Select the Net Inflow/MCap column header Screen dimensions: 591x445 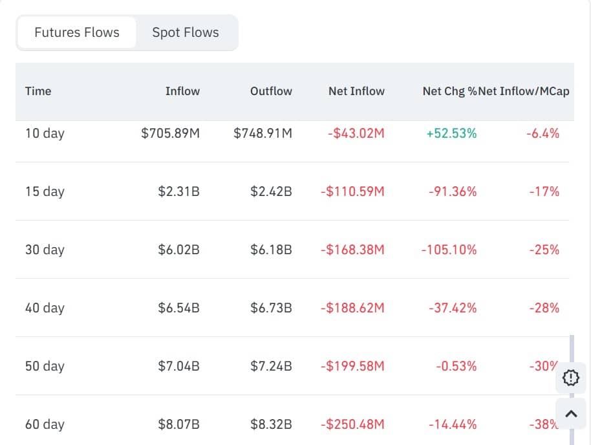[x=525, y=91]
